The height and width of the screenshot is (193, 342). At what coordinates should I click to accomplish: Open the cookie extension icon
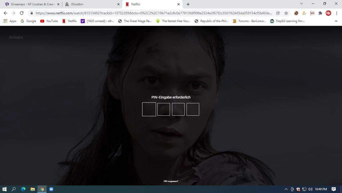pyautogui.click(x=296, y=13)
